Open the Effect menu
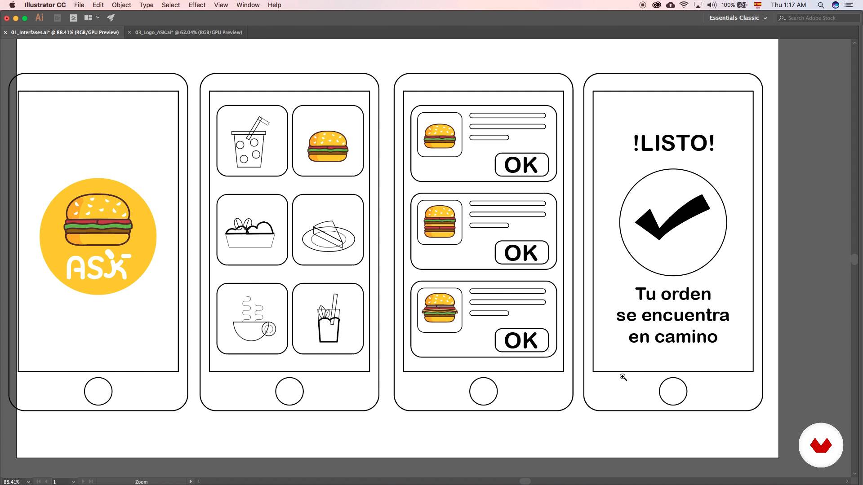The width and height of the screenshot is (863, 485). [197, 5]
